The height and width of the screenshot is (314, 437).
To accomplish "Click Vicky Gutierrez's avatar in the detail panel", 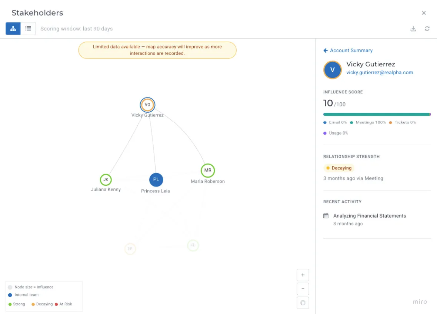I will [x=332, y=70].
